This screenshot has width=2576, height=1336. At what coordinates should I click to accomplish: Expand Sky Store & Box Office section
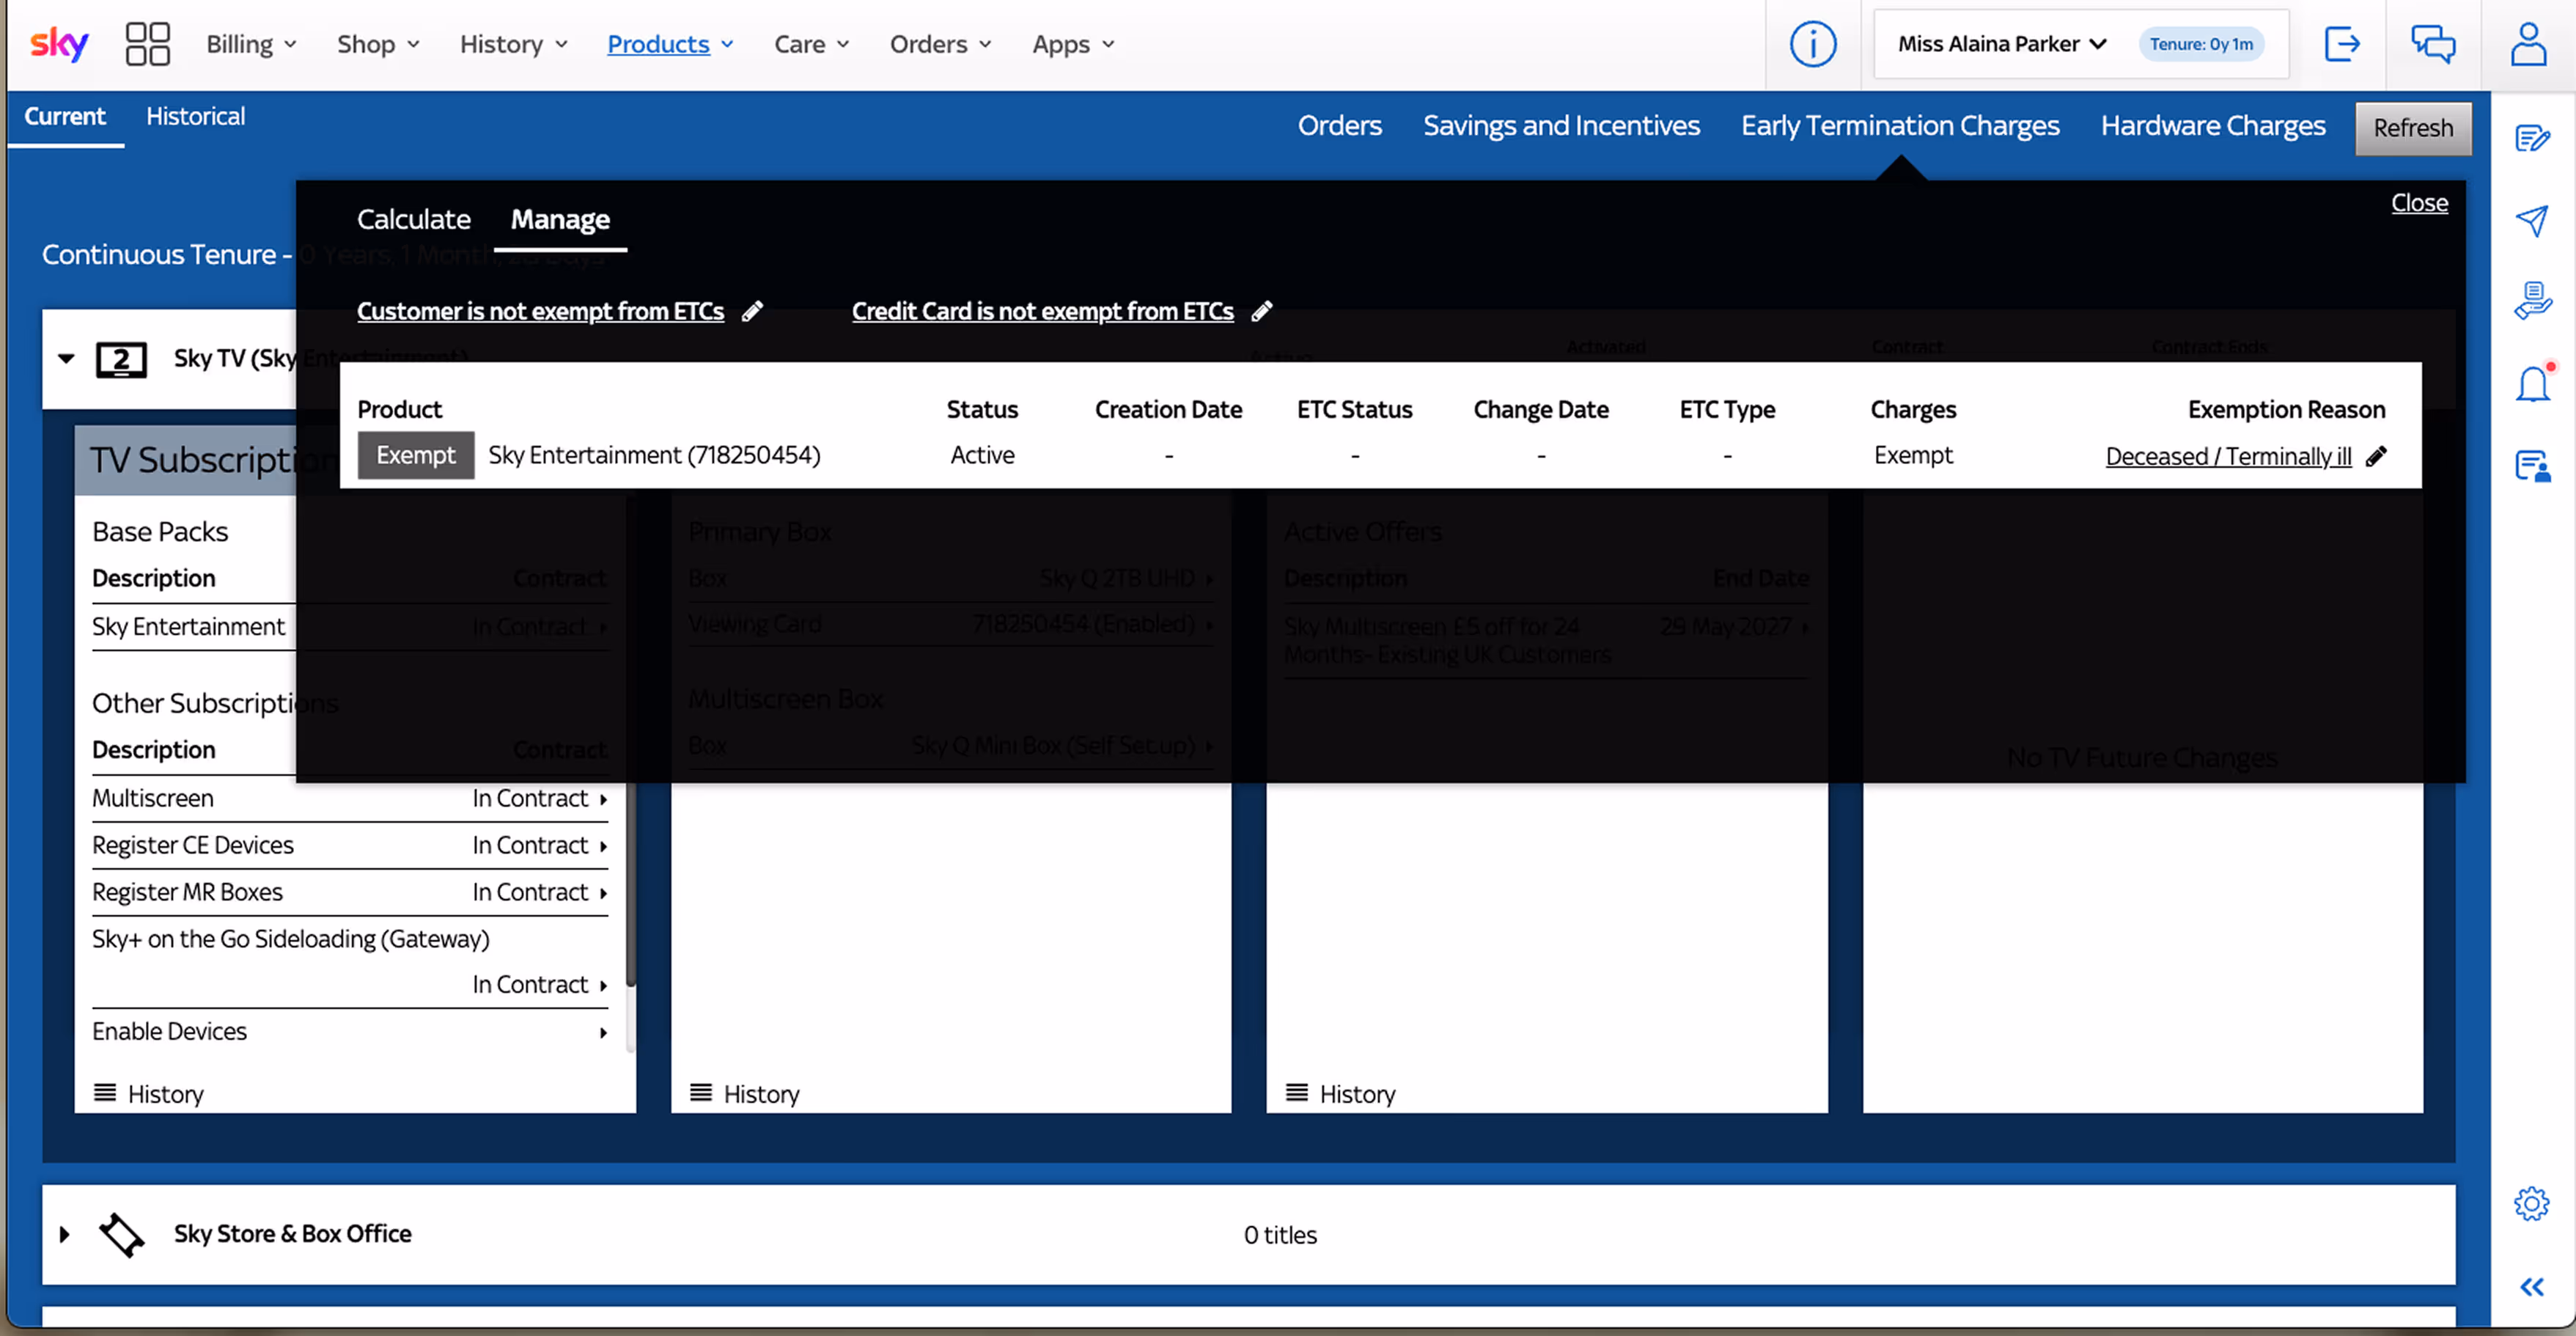pyautogui.click(x=65, y=1234)
